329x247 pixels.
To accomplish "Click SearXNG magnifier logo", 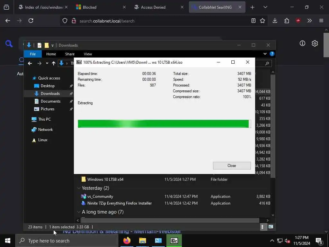I will pyautogui.click(x=9, y=44).
